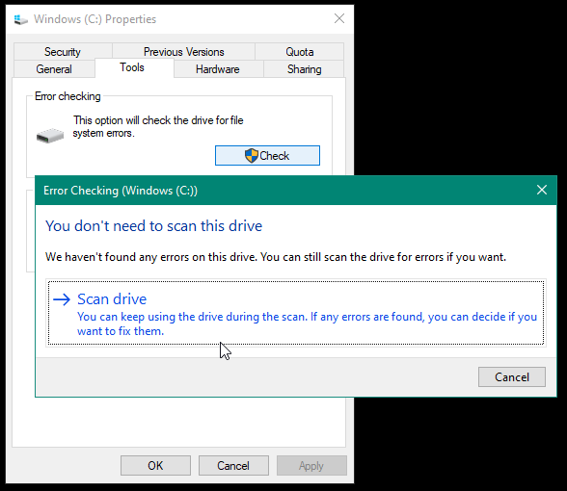The width and height of the screenshot is (567, 491).
Task: Select the Tools tab
Action: [x=132, y=67]
